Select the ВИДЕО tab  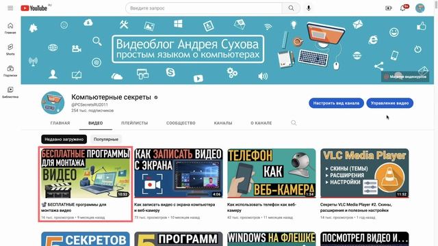[x=96, y=123]
